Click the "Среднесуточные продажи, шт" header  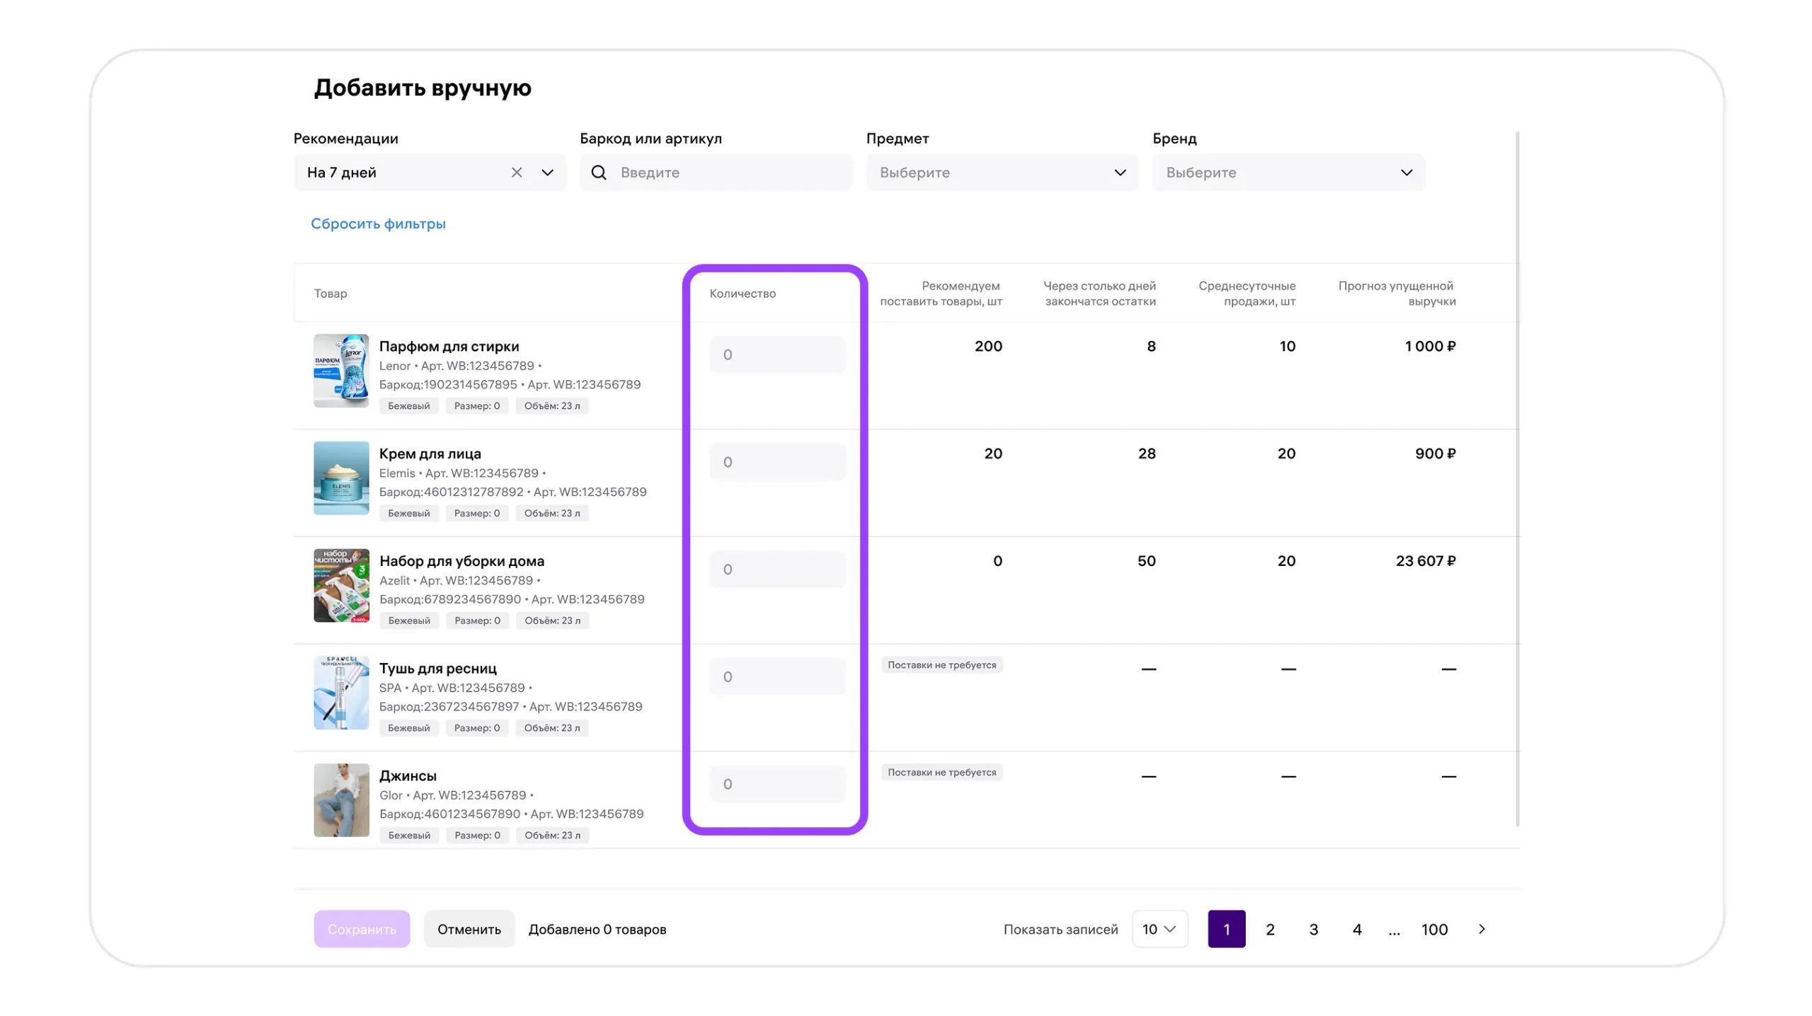[x=1246, y=294]
